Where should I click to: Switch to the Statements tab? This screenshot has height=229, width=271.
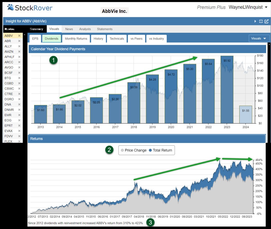105,29
